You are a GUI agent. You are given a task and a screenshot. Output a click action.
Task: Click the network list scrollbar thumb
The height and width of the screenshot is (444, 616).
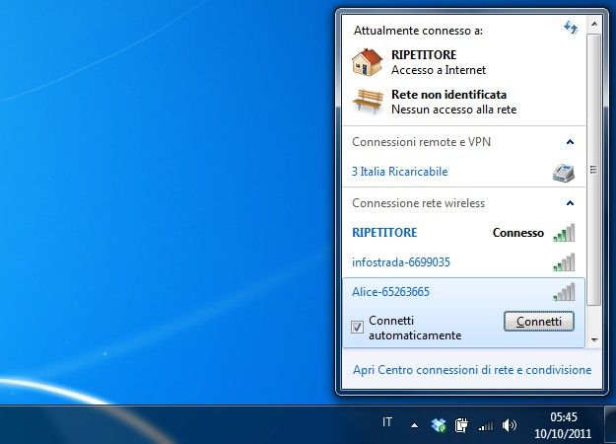tap(594, 170)
